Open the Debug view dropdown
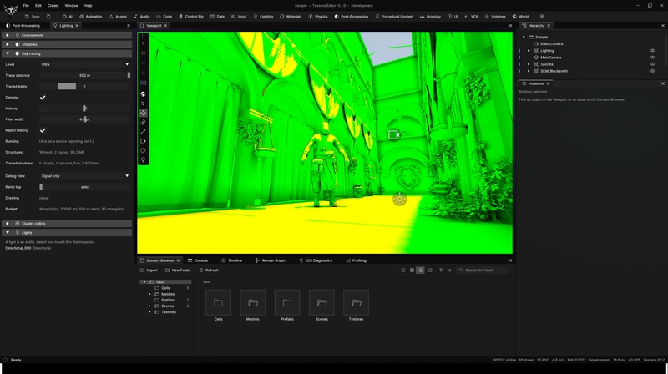The width and height of the screenshot is (668, 374). coord(85,176)
